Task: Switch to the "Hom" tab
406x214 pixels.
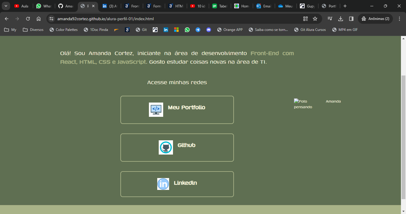Action: coord(241,6)
